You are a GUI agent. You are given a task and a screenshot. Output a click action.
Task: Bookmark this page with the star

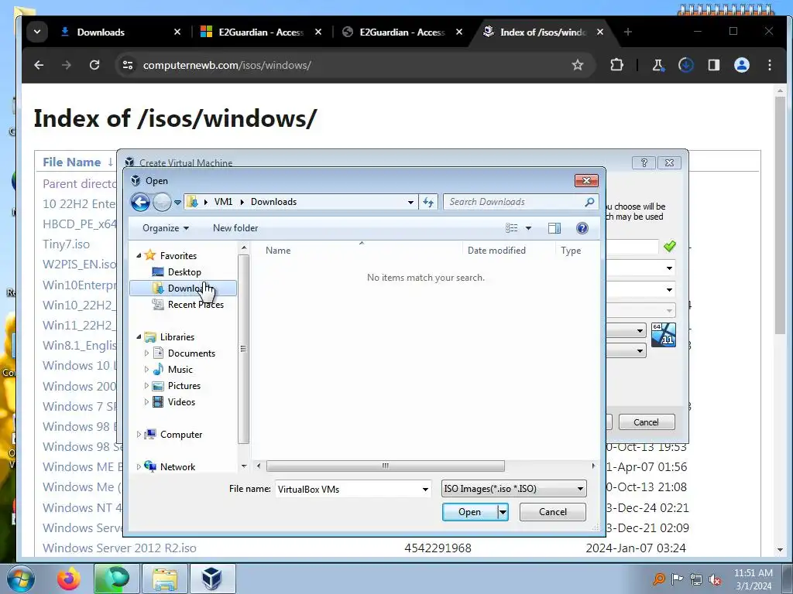(x=578, y=65)
